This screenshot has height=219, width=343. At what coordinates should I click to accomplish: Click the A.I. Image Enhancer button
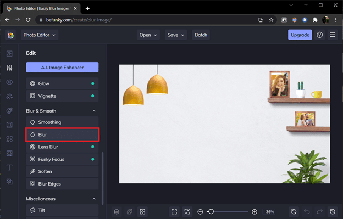tap(62, 68)
